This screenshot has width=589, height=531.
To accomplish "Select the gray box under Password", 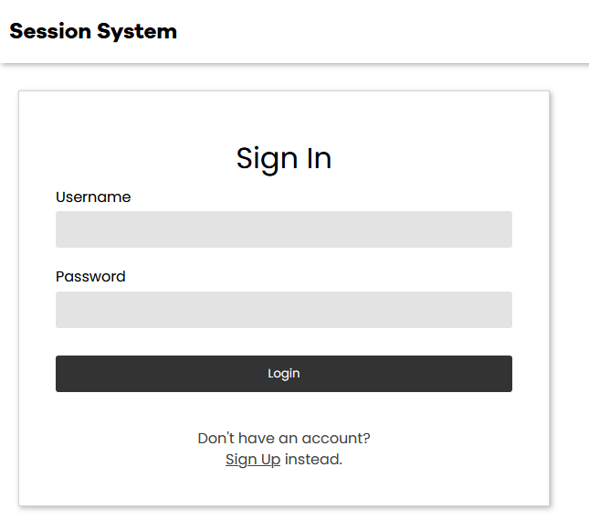I will [283, 310].
